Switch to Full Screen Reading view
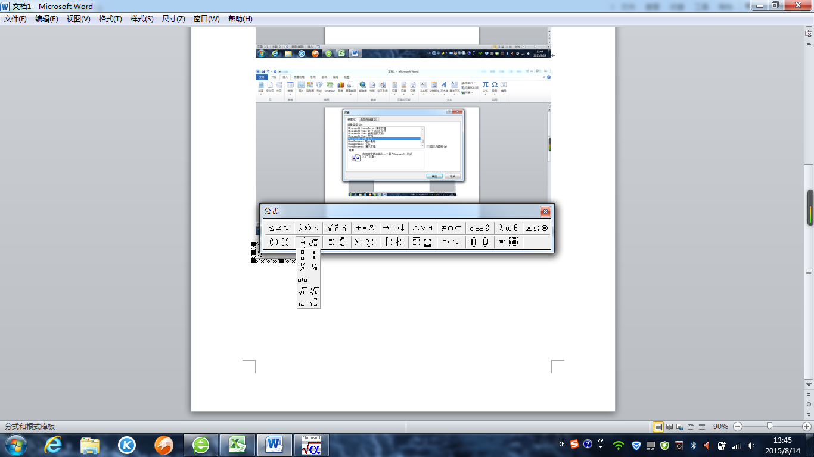Image resolution: width=814 pixels, height=457 pixels. coord(670,427)
